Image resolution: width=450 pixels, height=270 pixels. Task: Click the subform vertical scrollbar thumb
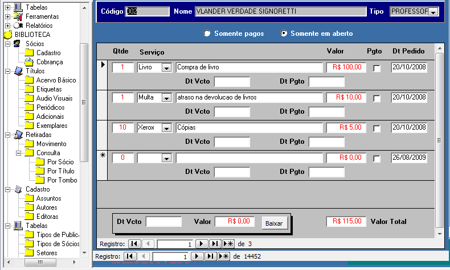click(x=439, y=140)
